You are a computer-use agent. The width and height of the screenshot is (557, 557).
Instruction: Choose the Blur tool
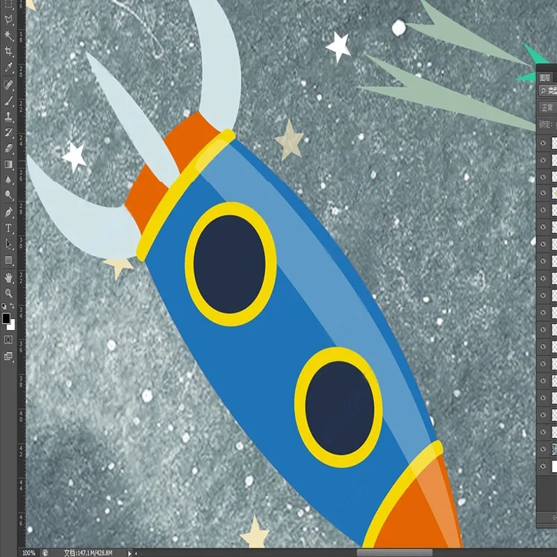[x=8, y=180]
